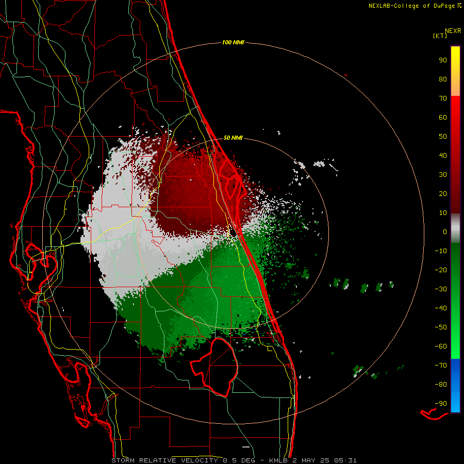Click the NEXR label above the color scale
Viewport: 464px width, 464px height.
[x=453, y=31]
